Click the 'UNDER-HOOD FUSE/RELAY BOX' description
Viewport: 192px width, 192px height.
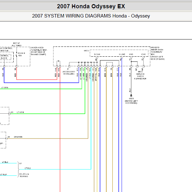pos(39,51)
